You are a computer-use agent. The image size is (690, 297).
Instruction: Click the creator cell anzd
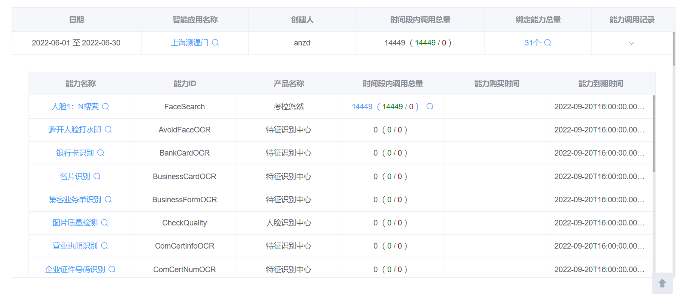click(x=302, y=43)
